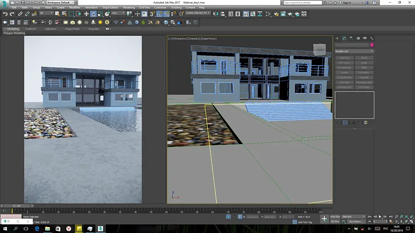The image size is (415, 233).
Task: Click the pink object color swatch
Action: click(x=372, y=45)
